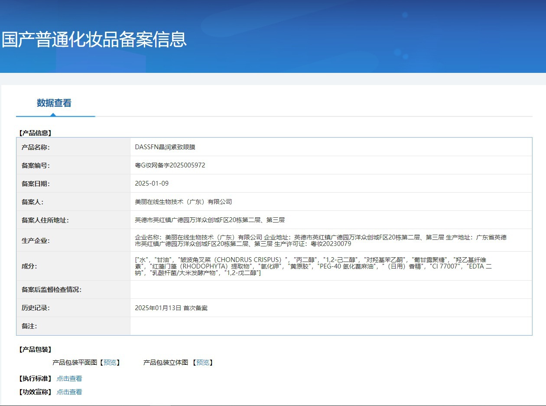Click the 预览 link for 产品包装立体图
This screenshot has width=546, height=406.
click(203, 363)
